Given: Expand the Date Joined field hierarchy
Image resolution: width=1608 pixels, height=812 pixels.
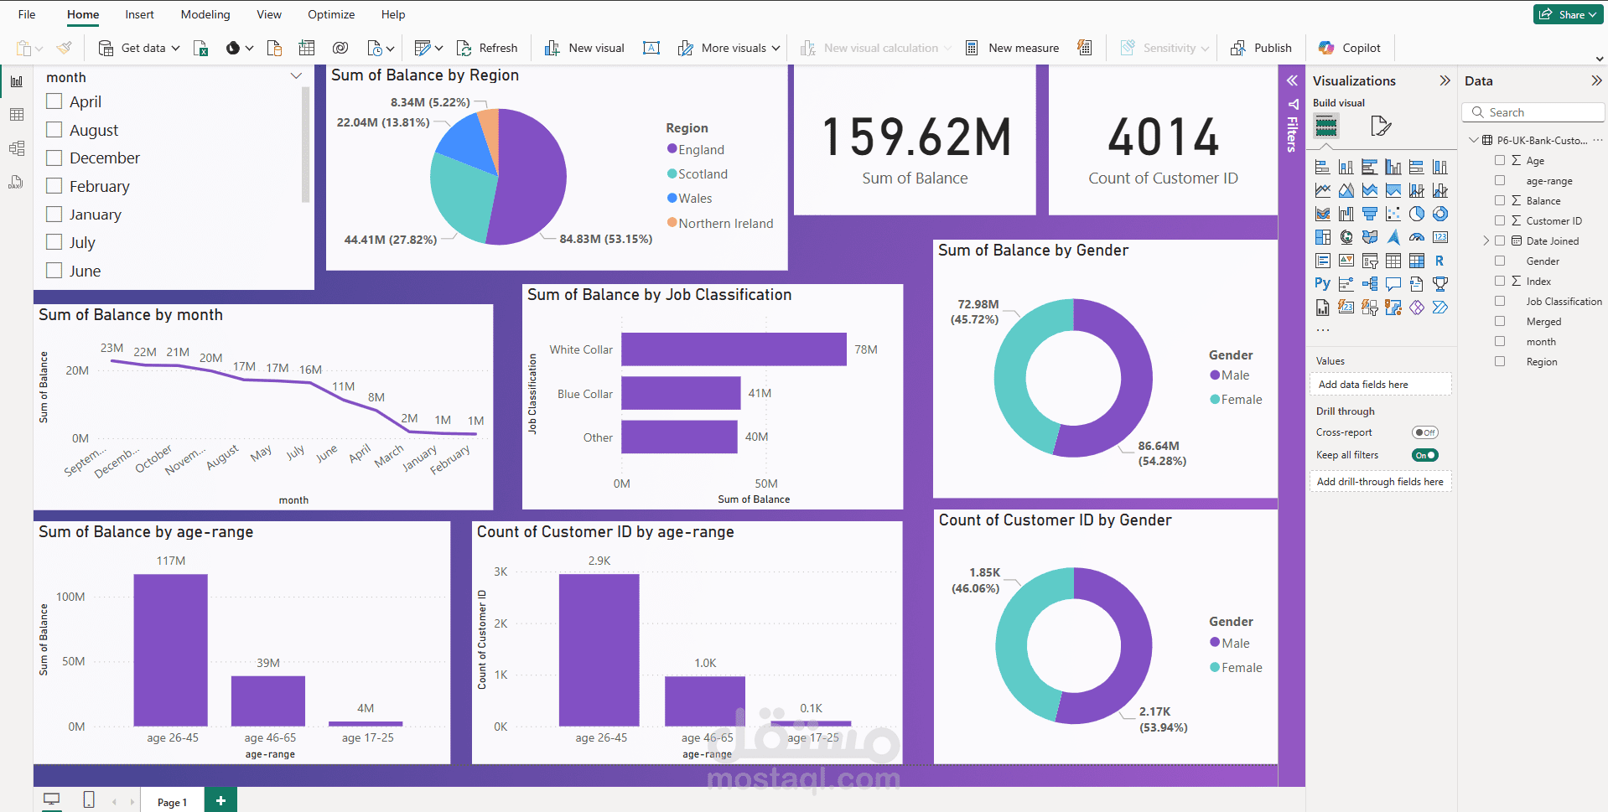Looking at the screenshot, I should click(1486, 240).
